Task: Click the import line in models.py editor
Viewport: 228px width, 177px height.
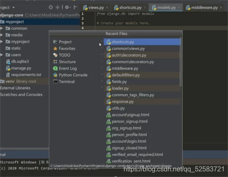Action: 125,14
